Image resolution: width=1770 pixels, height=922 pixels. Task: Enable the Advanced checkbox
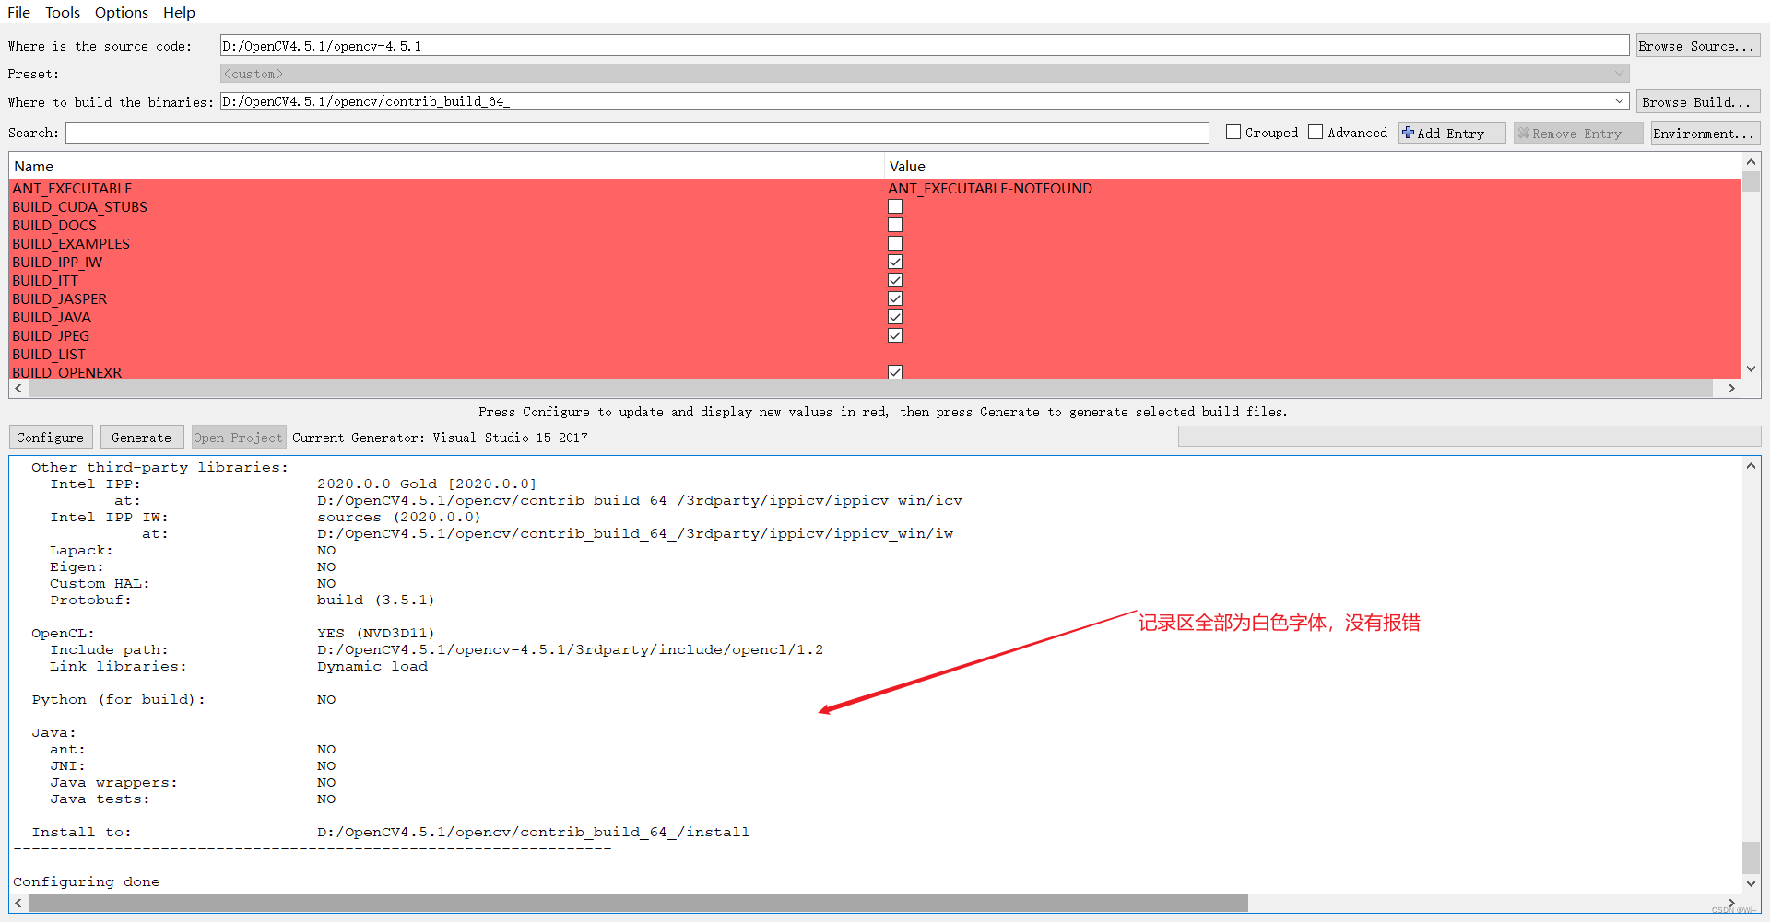[x=1316, y=133]
